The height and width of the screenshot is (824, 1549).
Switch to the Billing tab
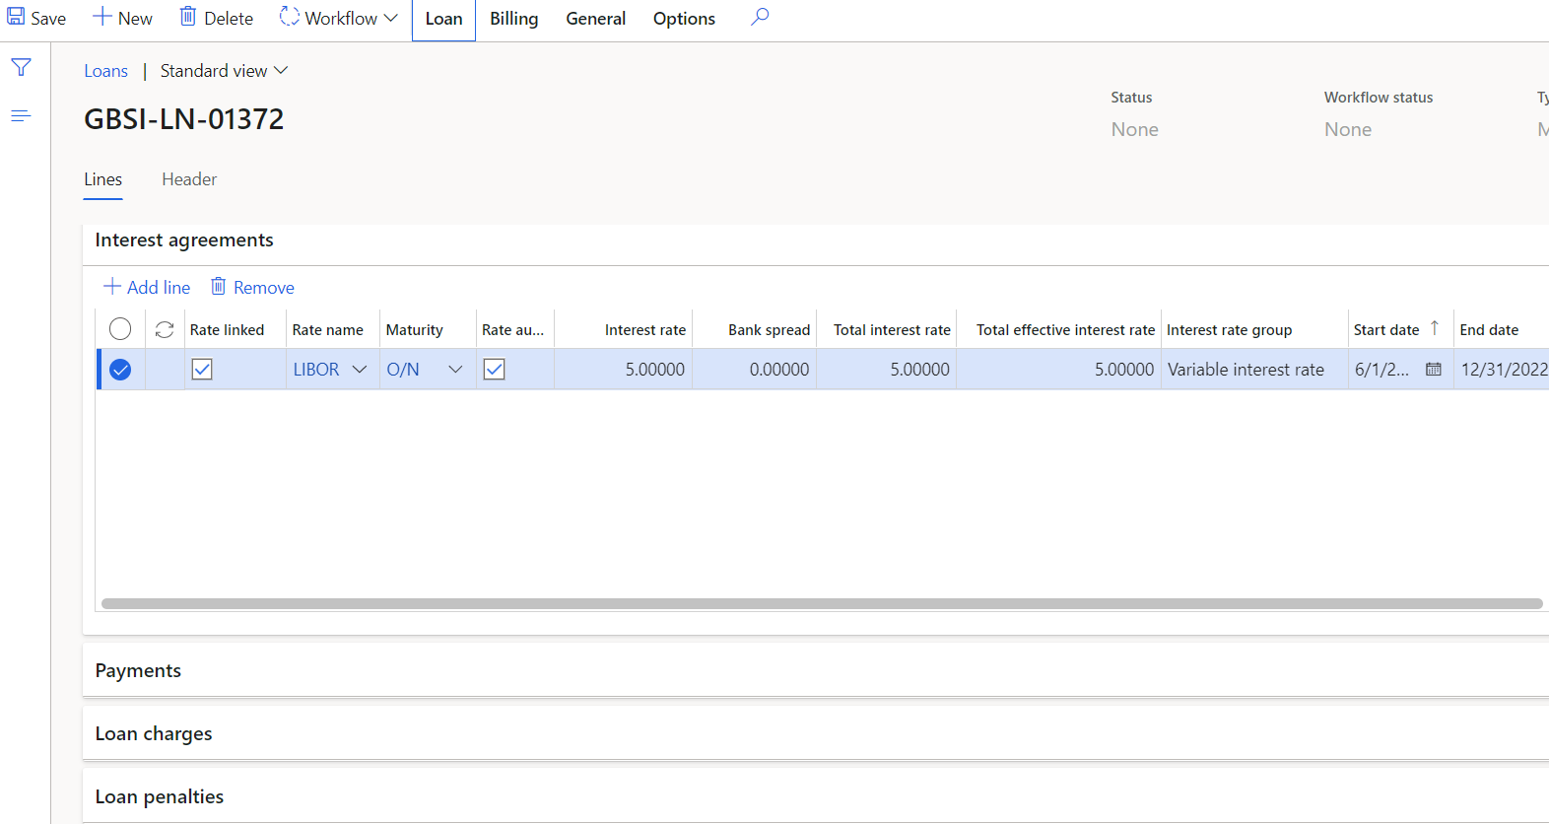click(513, 19)
